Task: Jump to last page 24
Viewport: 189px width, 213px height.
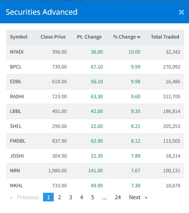Action: pos(118,197)
